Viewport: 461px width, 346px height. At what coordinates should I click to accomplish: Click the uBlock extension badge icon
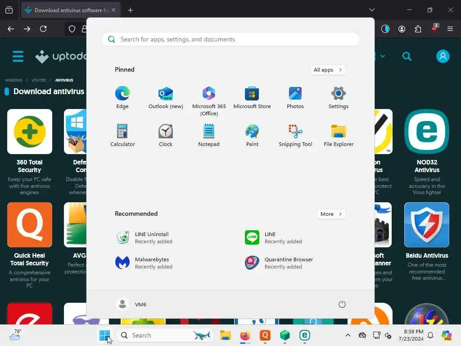434,28
